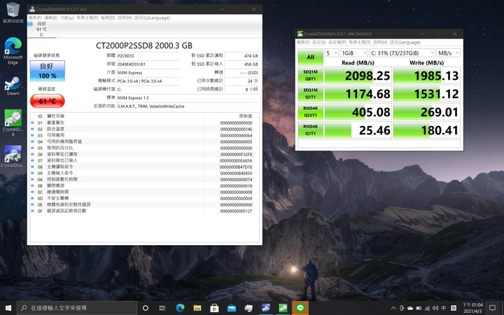
Task: Start the RND4K Q32T1 test
Action: [311, 111]
